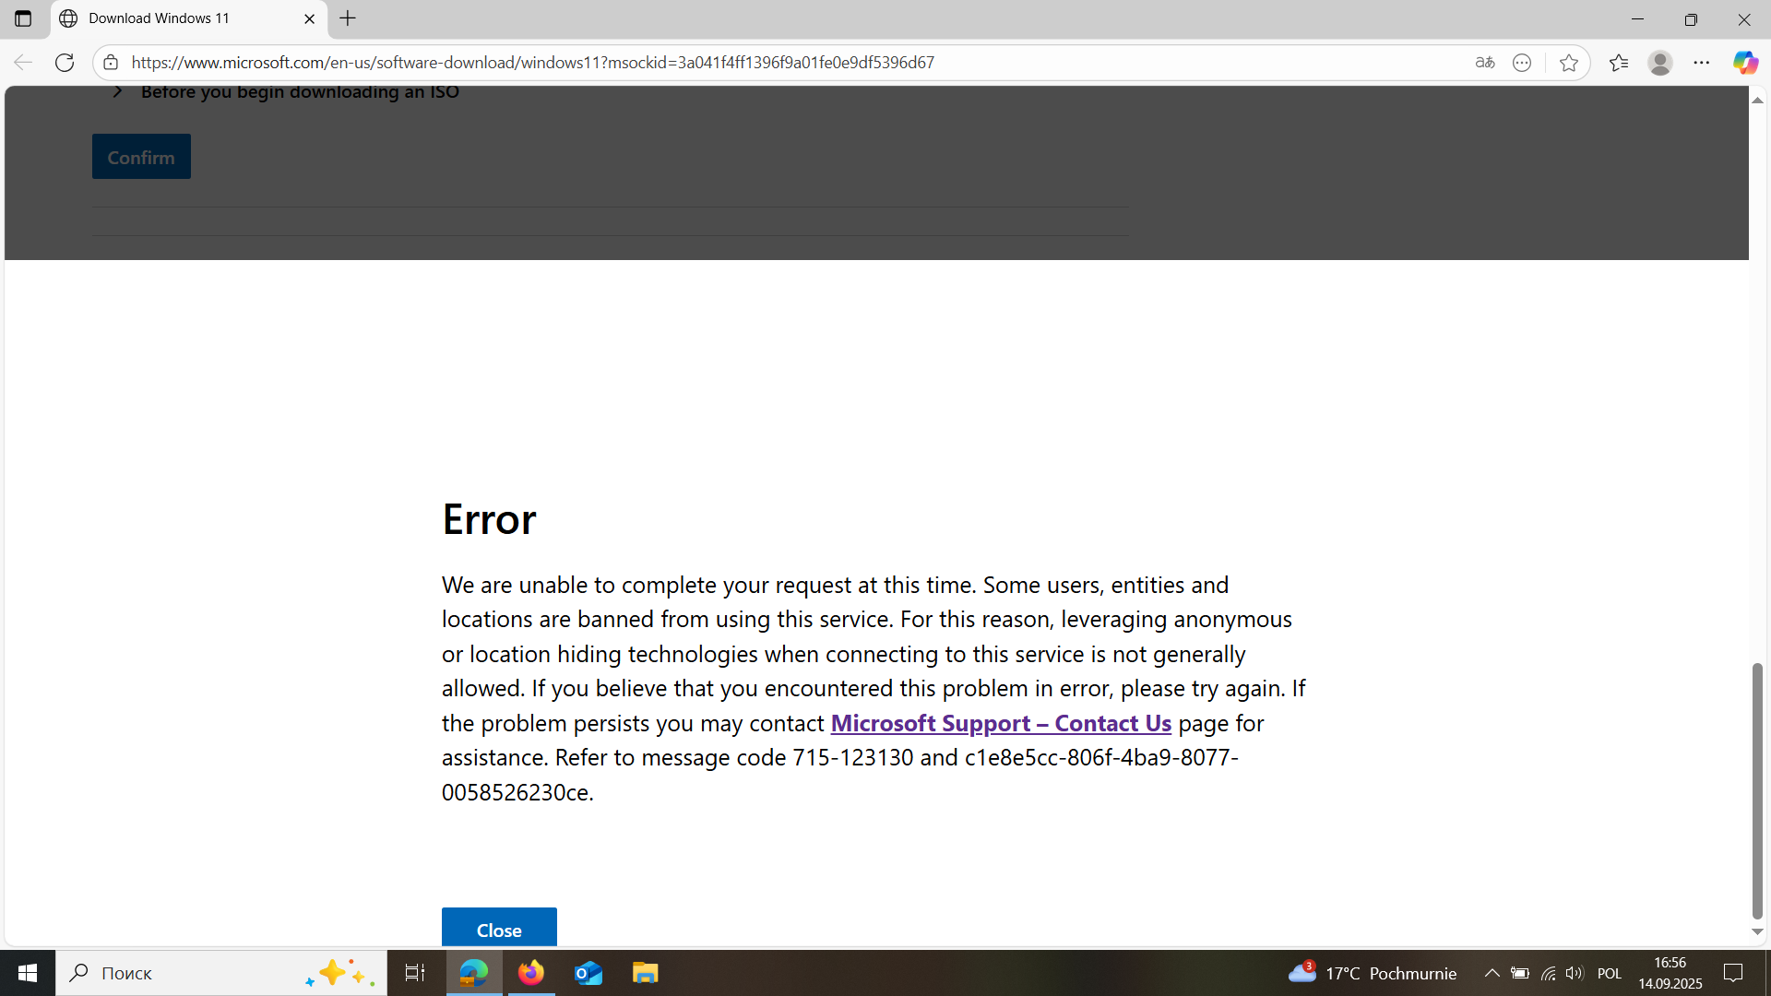The image size is (1771, 996).
Task: Open the clock and calendar flyout
Action: tap(1670, 973)
